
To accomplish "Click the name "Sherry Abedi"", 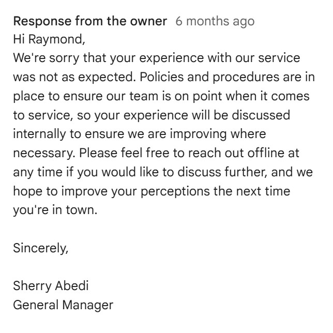I will coord(47,286).
